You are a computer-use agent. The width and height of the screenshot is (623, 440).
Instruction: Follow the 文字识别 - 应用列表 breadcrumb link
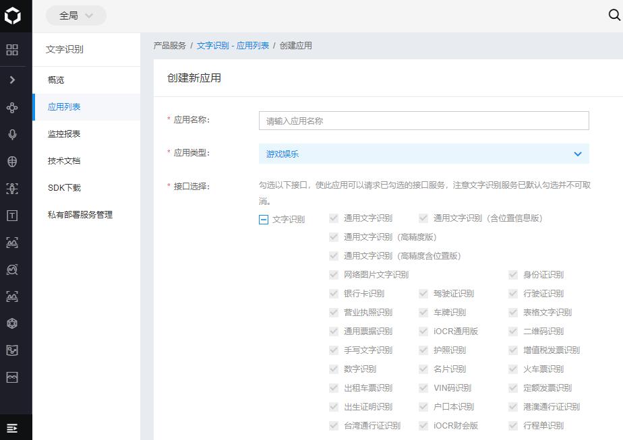click(x=233, y=46)
